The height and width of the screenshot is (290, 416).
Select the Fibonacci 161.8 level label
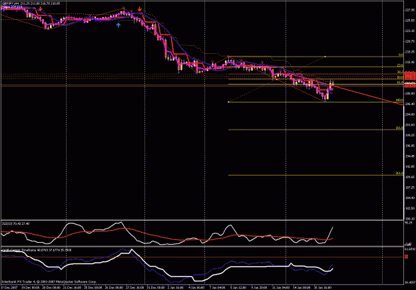point(399,128)
